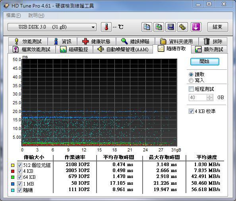Click the purple down-arrow icon
Image resolution: width=236 pixels, height=201 pixels.
coord(196,27)
